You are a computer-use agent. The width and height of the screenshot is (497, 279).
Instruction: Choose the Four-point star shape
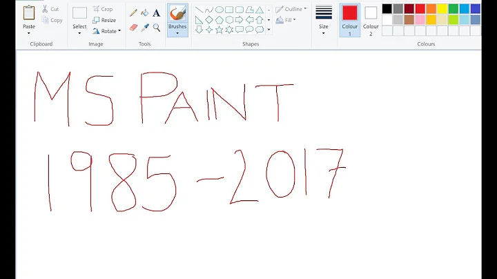click(209, 30)
